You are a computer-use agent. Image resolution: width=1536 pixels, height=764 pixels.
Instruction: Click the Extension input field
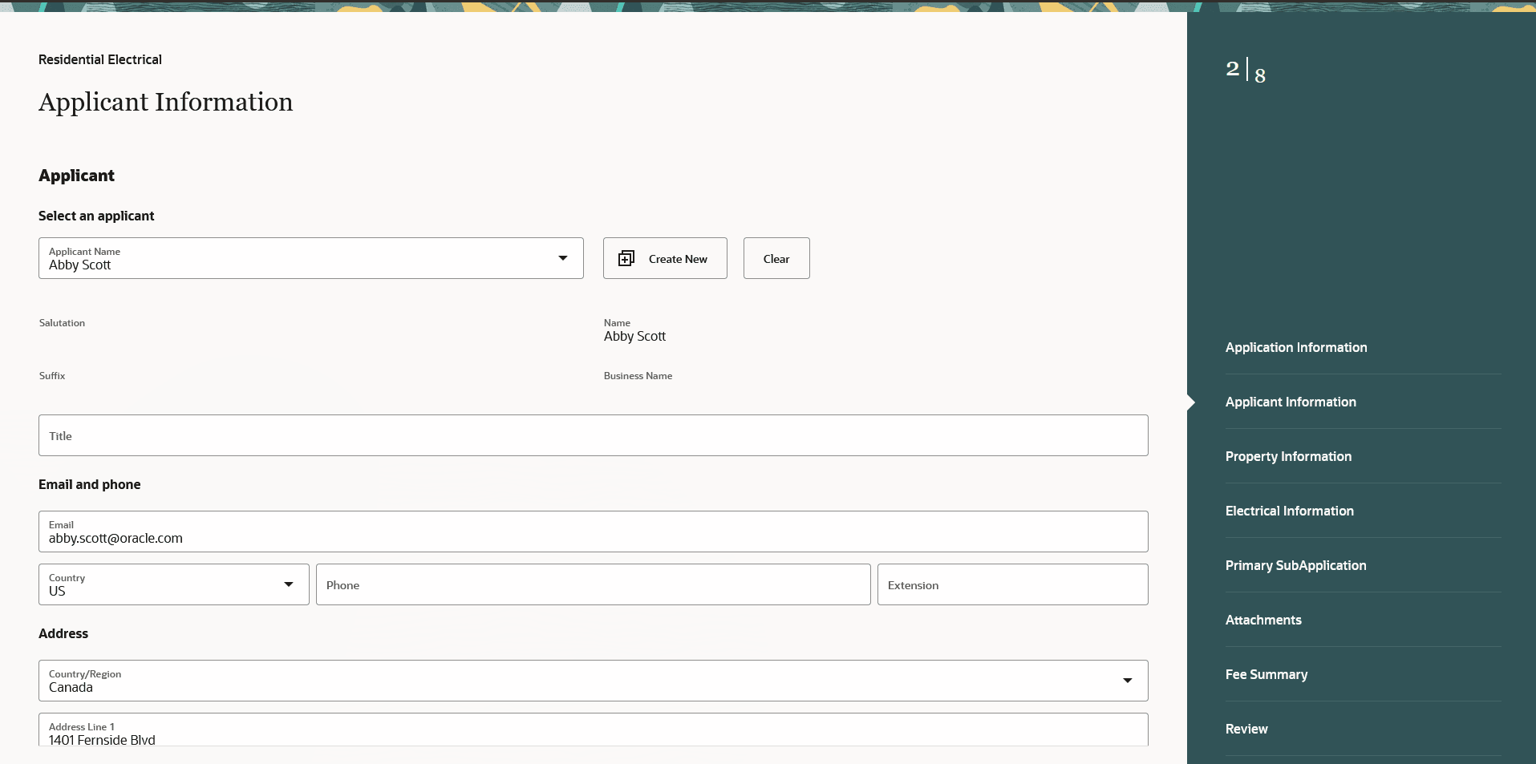tap(1012, 584)
